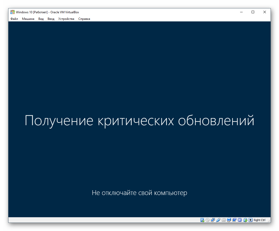Viewport: 279px width, 231px height.
Task: Click the 'Не отключайте свой компьютер' text
Action: [x=139, y=193]
